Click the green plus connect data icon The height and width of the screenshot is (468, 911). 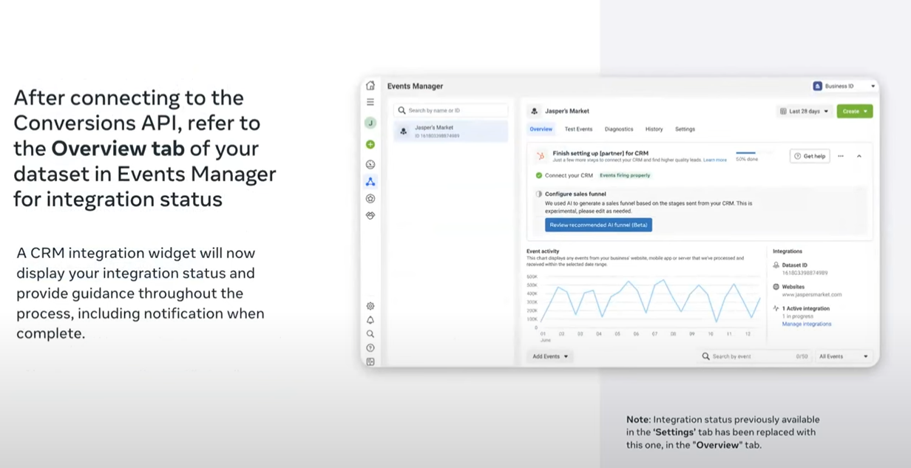tap(370, 144)
